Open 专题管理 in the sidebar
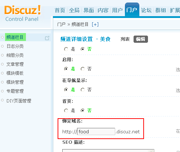Viewport: 180px width, 152px height. (x=15, y=91)
